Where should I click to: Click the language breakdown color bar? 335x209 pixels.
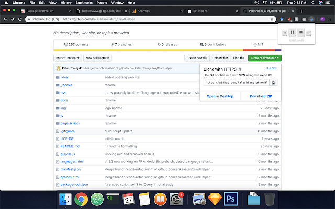click(167, 50)
